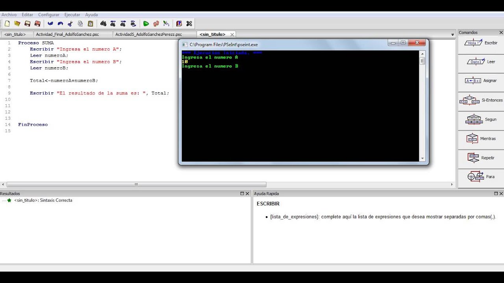Click code line 'Leer numeroA;'
This screenshot has width=504, height=283.
[x=49, y=55]
